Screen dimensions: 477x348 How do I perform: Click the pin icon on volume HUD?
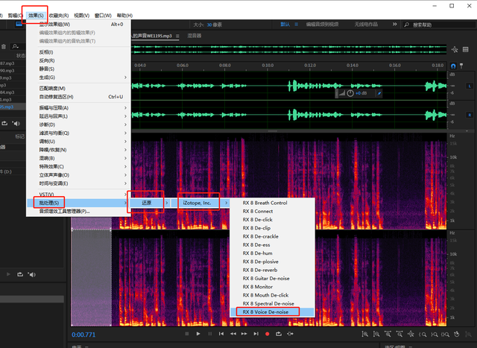(x=379, y=93)
